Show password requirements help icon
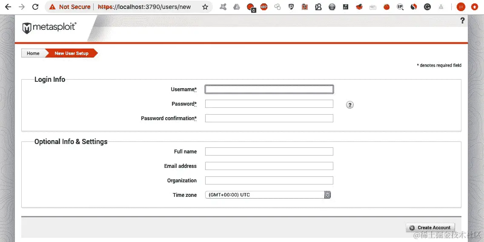Viewport: 484px width, 242px height. point(349,105)
